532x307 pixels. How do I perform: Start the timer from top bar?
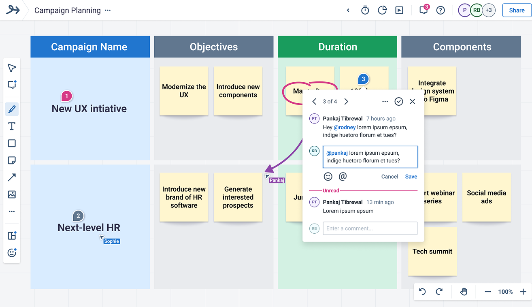[365, 11]
